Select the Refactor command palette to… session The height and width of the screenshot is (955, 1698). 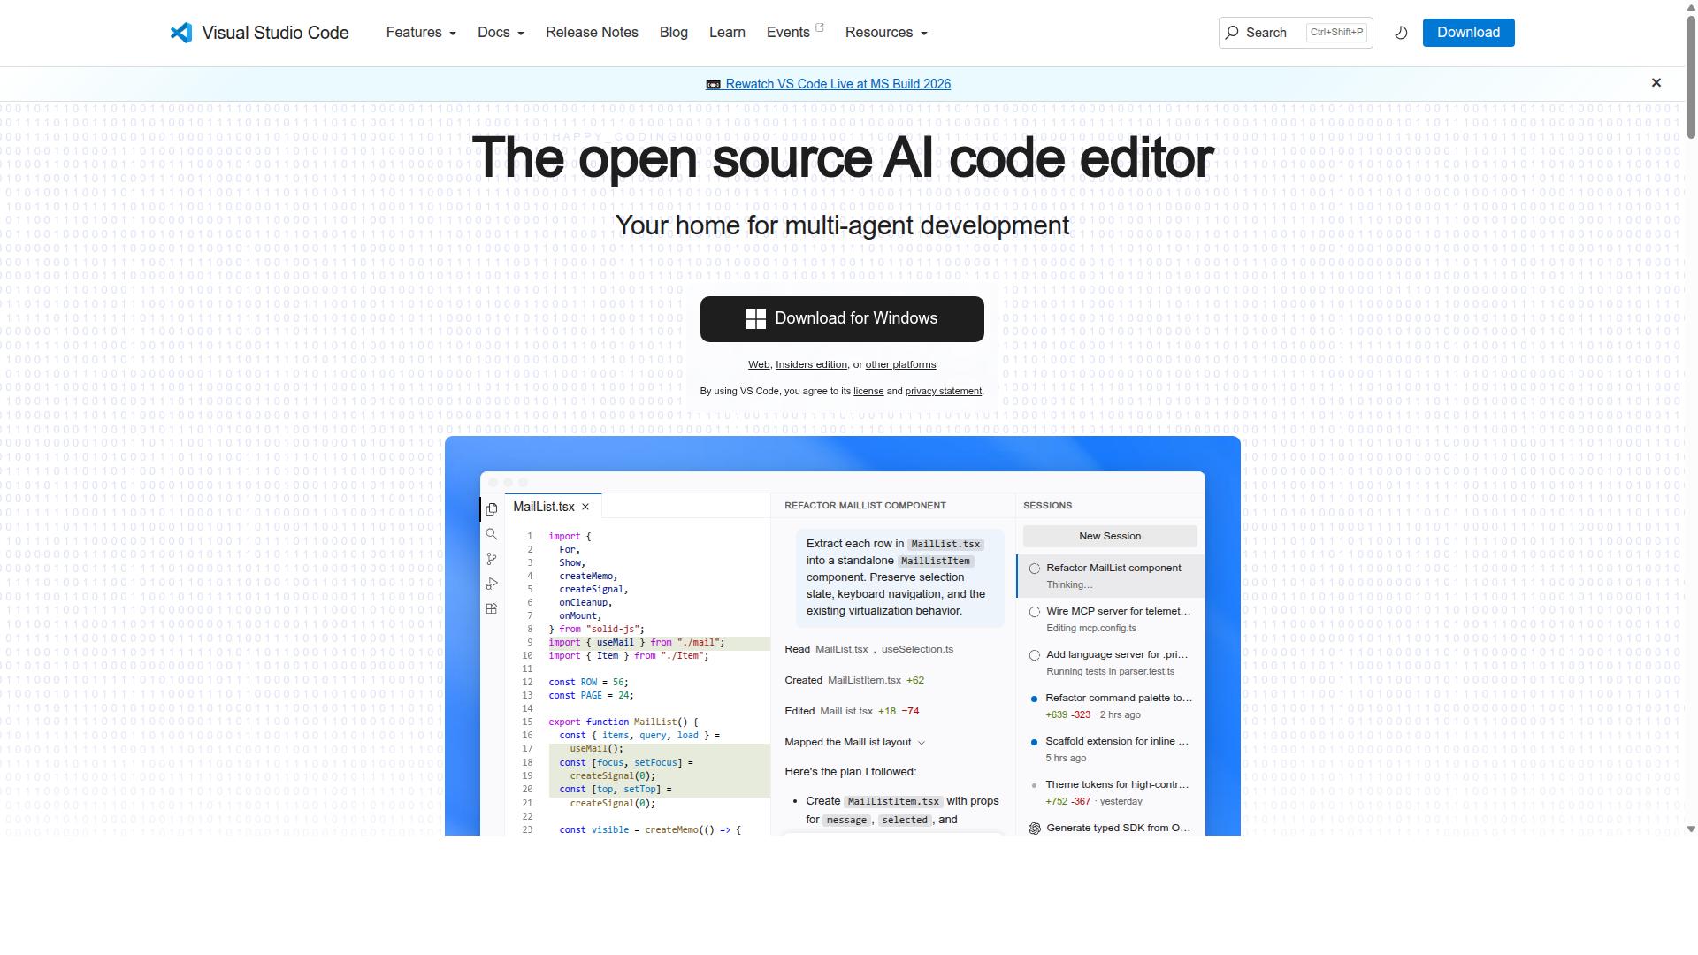pyautogui.click(x=1111, y=706)
